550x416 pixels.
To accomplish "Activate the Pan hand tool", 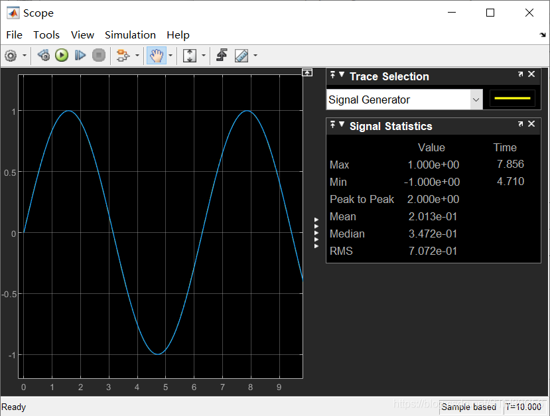I will tap(155, 55).
